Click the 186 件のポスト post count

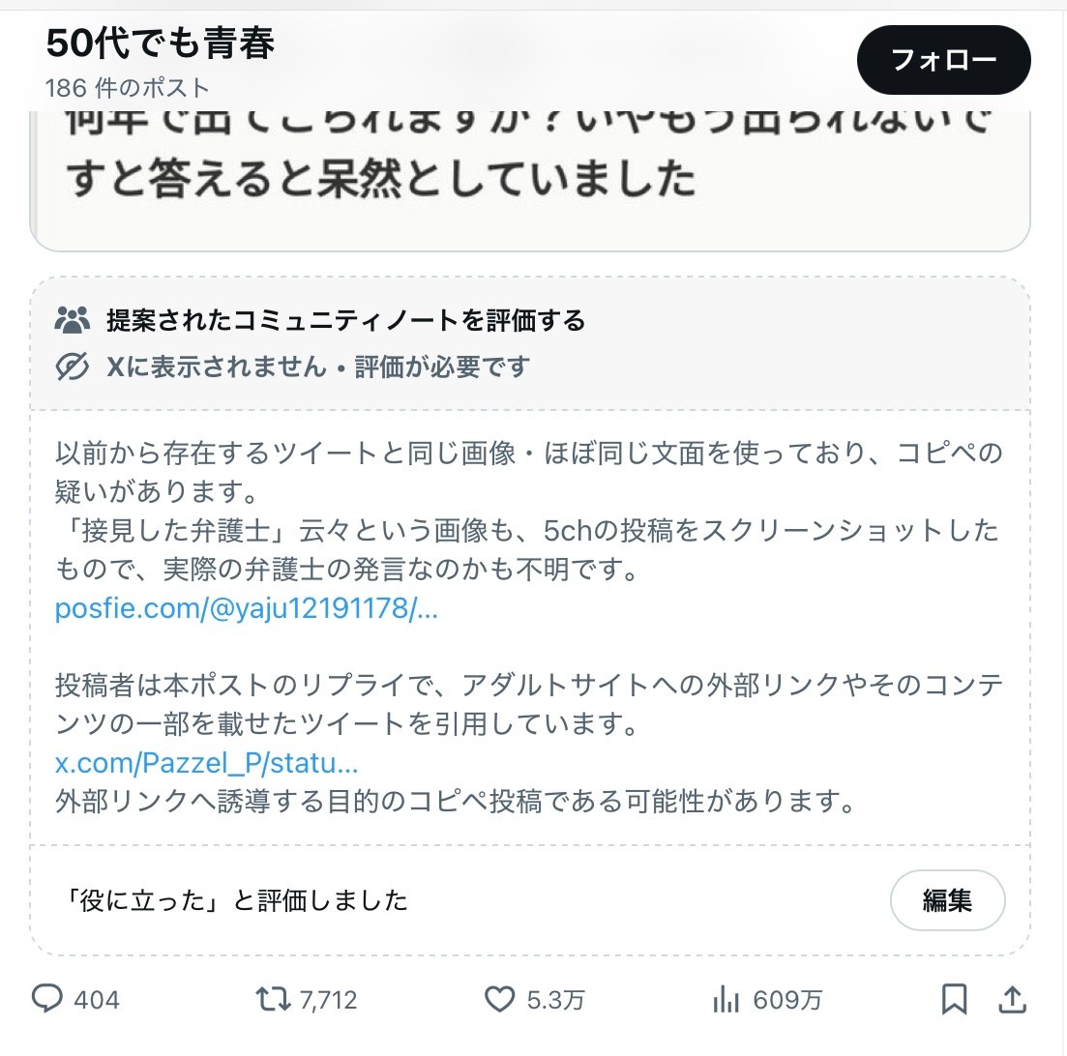[127, 88]
